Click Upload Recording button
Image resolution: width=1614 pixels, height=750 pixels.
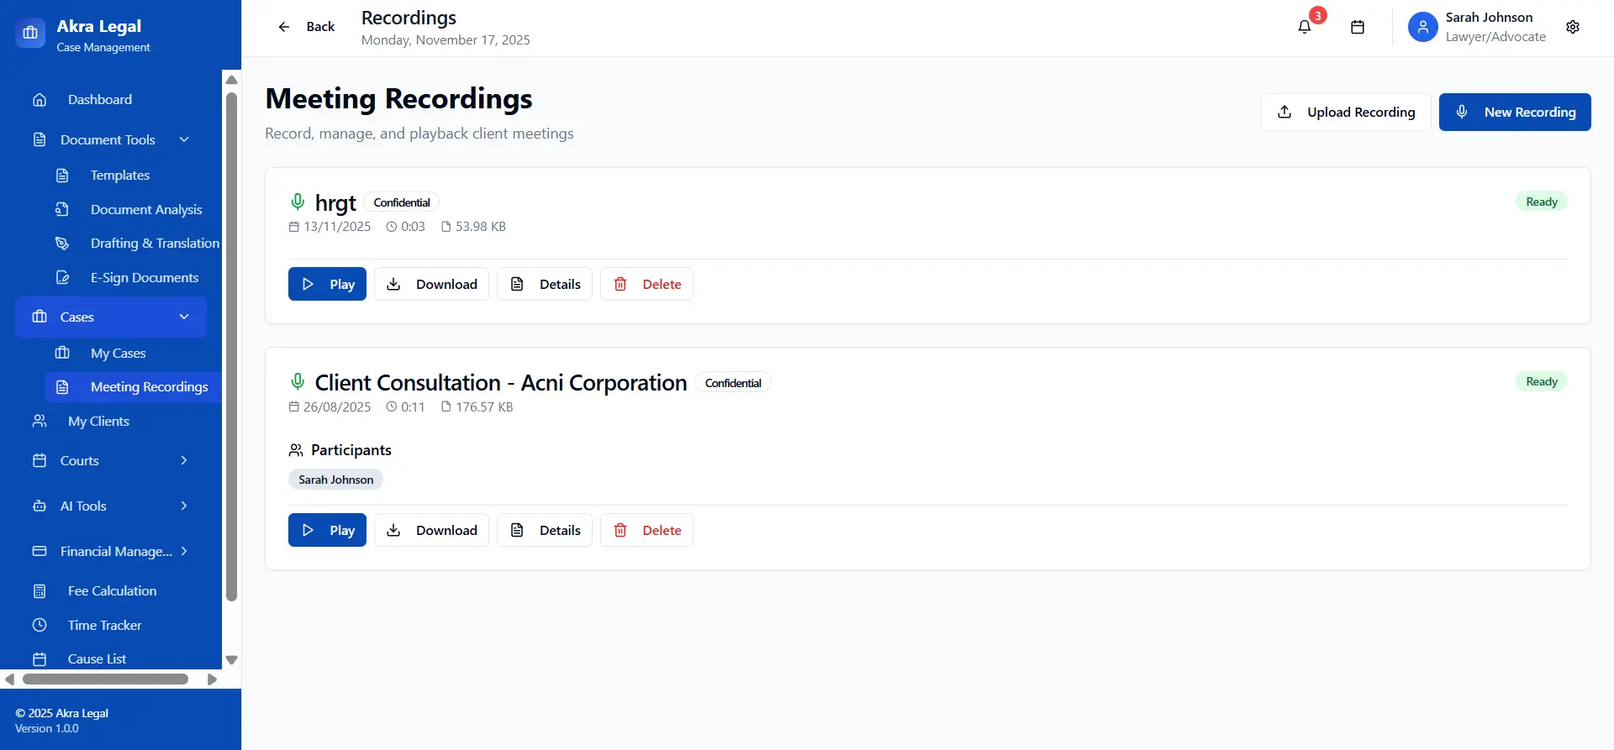(x=1345, y=113)
